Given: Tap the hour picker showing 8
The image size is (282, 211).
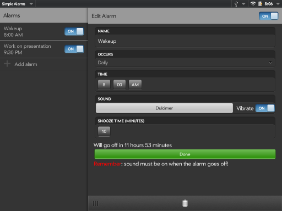Looking at the screenshot, I should coord(104,85).
